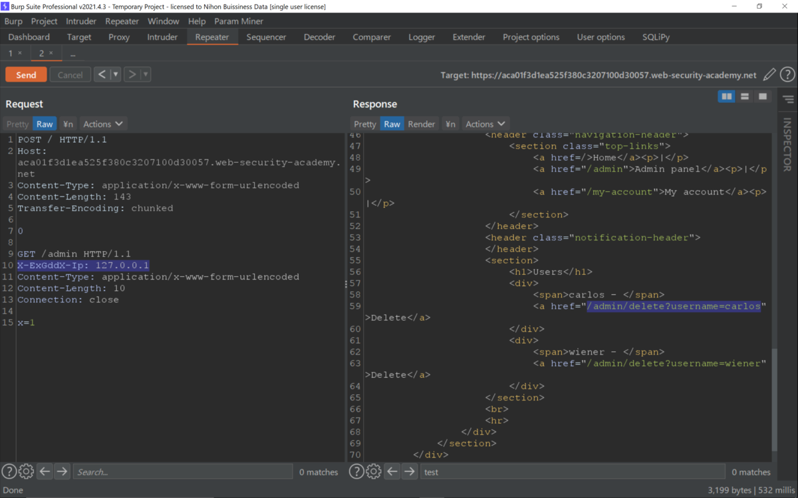Image resolution: width=798 pixels, height=498 pixels.
Task: Open new Repeater tab with ellipsis
Action: 72,53
